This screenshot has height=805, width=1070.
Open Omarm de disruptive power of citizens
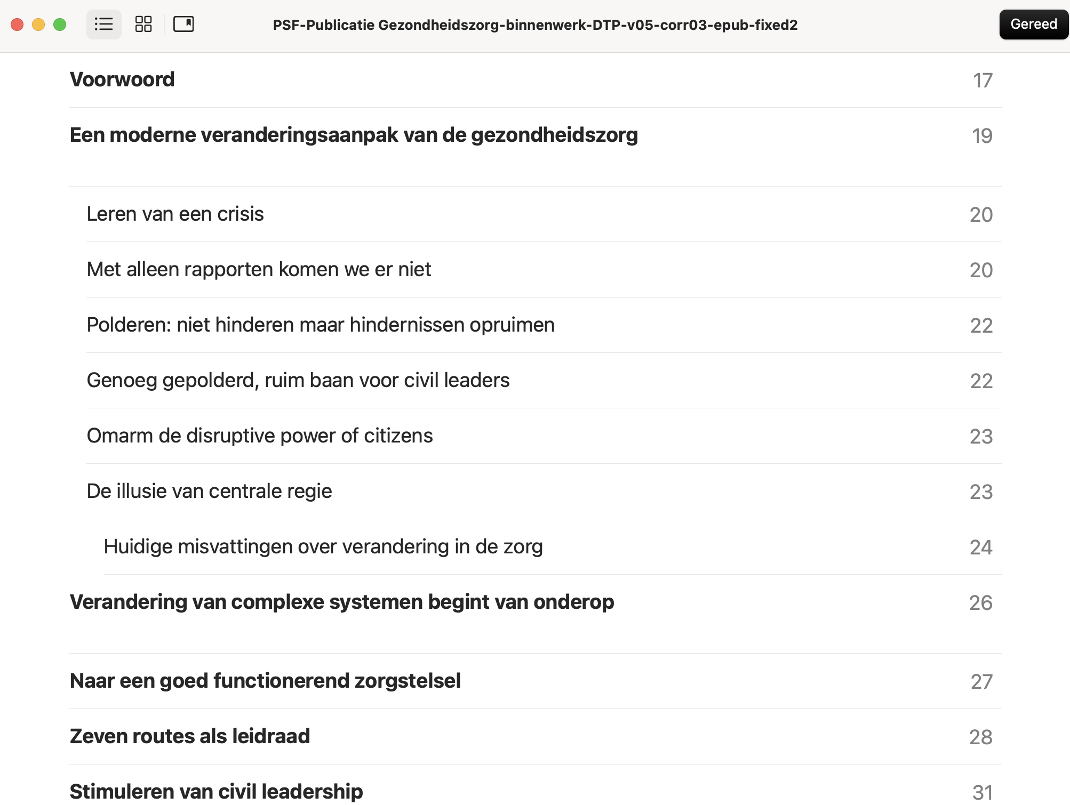click(x=260, y=436)
